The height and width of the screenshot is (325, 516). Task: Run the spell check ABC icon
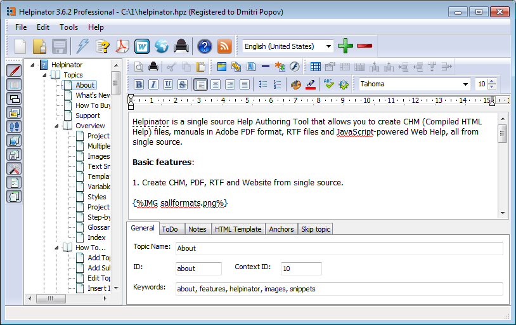(328, 84)
